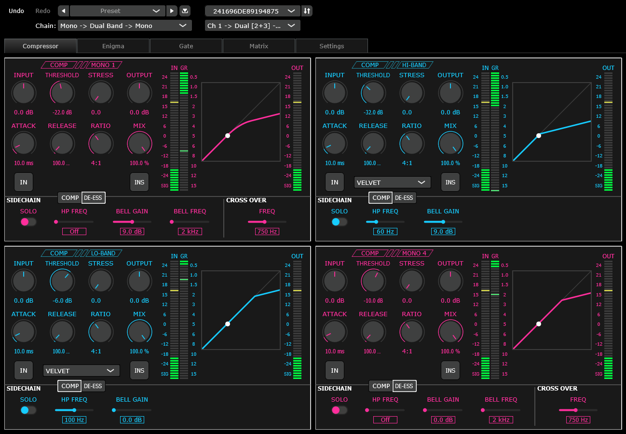Click the Lo-Band attack knob

(24, 331)
